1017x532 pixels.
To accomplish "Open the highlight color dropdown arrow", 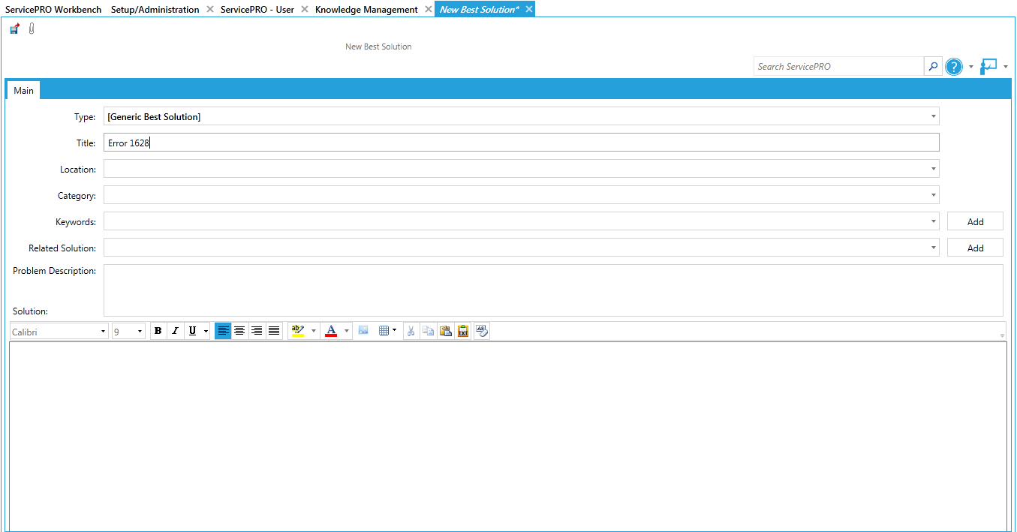I will coord(313,331).
